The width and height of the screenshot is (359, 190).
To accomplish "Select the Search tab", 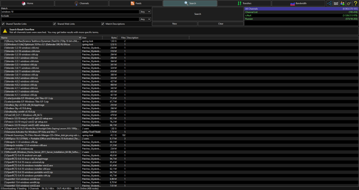I will (190, 3).
